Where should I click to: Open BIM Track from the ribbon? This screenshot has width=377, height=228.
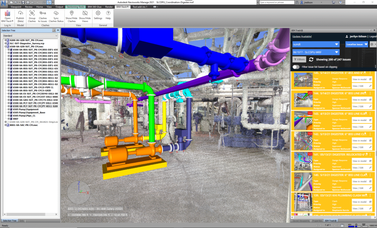(7, 16)
